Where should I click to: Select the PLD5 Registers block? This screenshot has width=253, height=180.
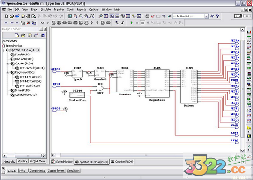pos(157,84)
